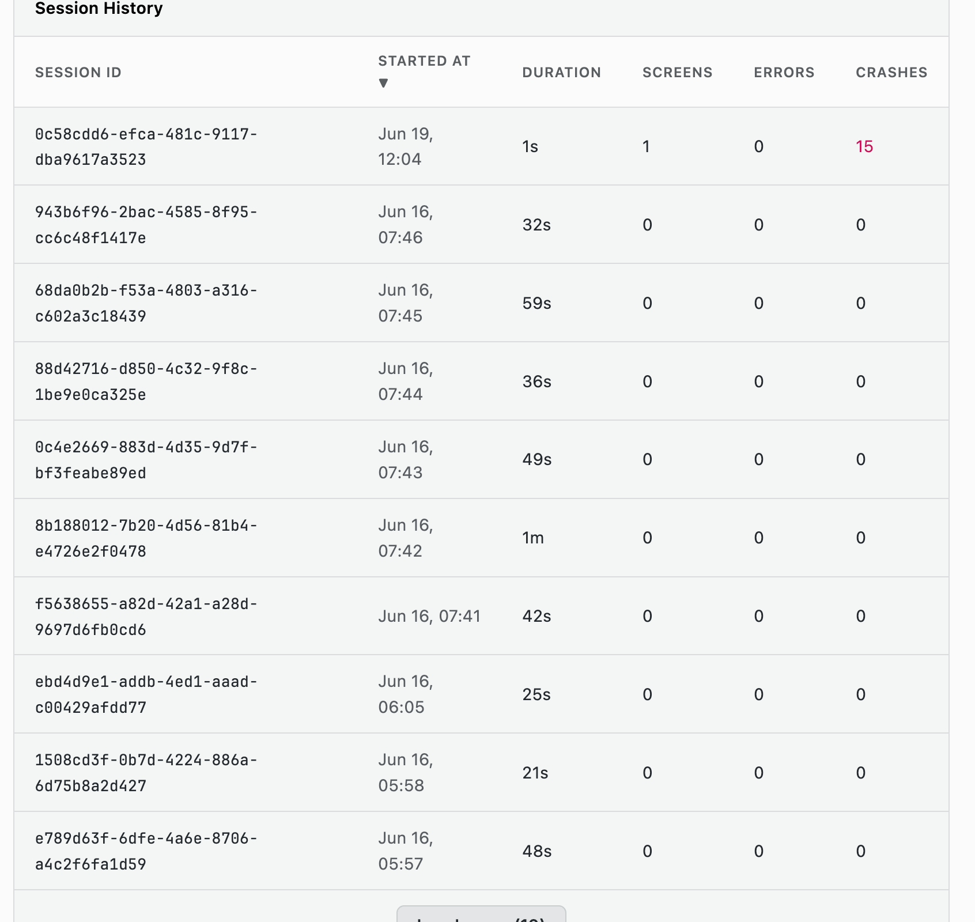This screenshot has width=975, height=922.
Task: Sort by the Started At column header
Action: (424, 61)
